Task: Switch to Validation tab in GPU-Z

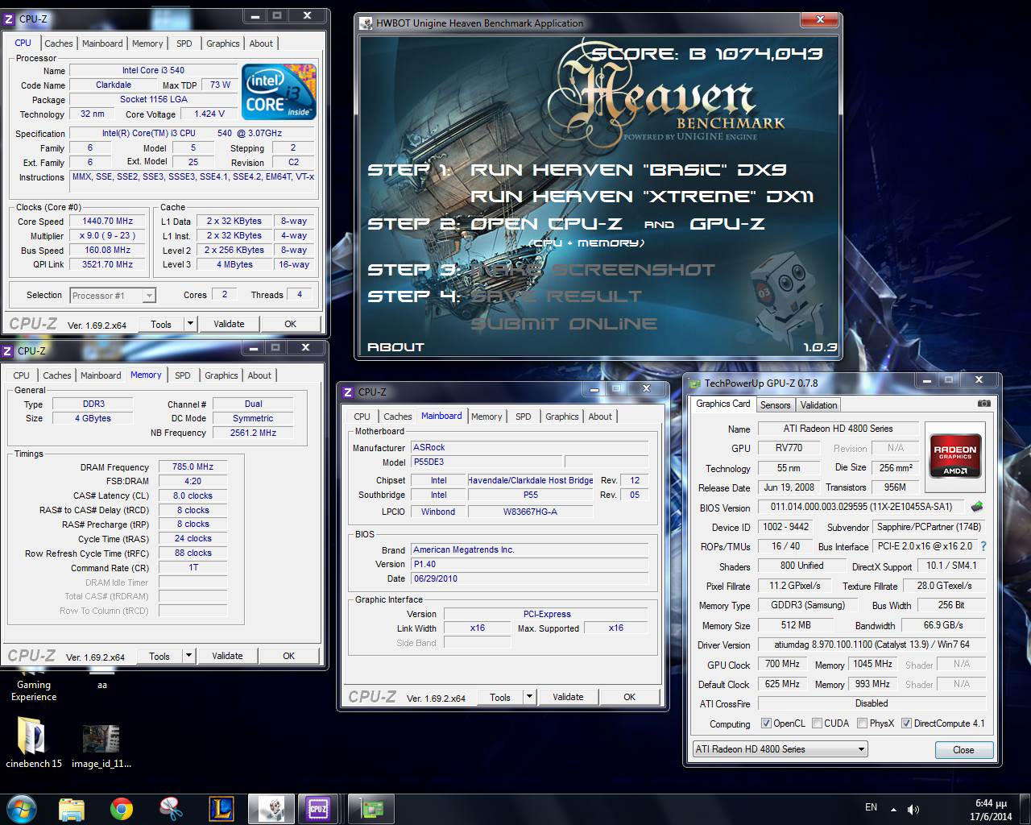Action: (x=818, y=405)
